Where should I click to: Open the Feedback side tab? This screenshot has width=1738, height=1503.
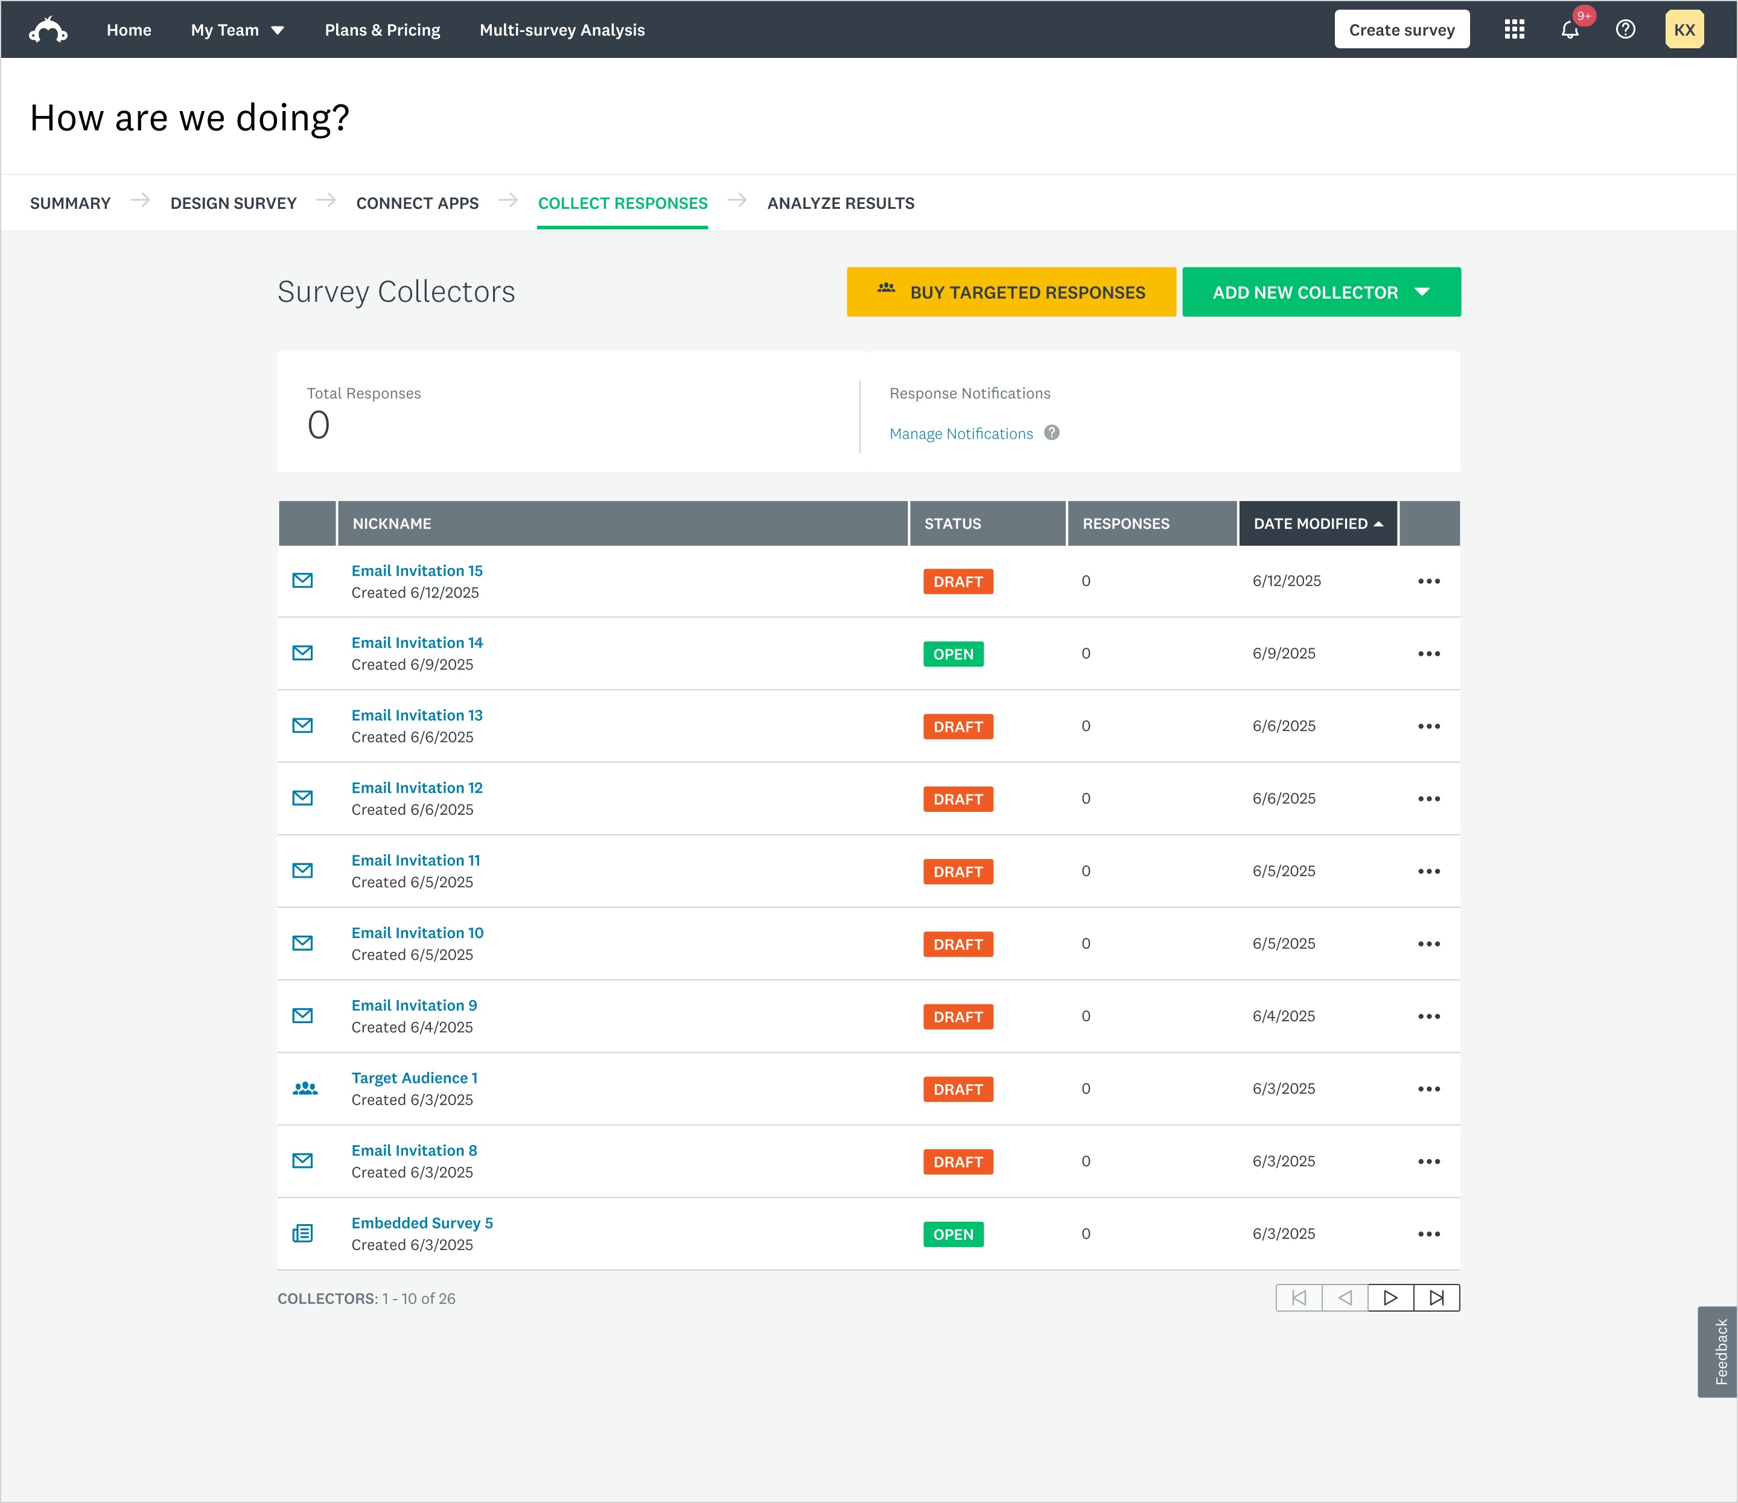tap(1719, 1351)
